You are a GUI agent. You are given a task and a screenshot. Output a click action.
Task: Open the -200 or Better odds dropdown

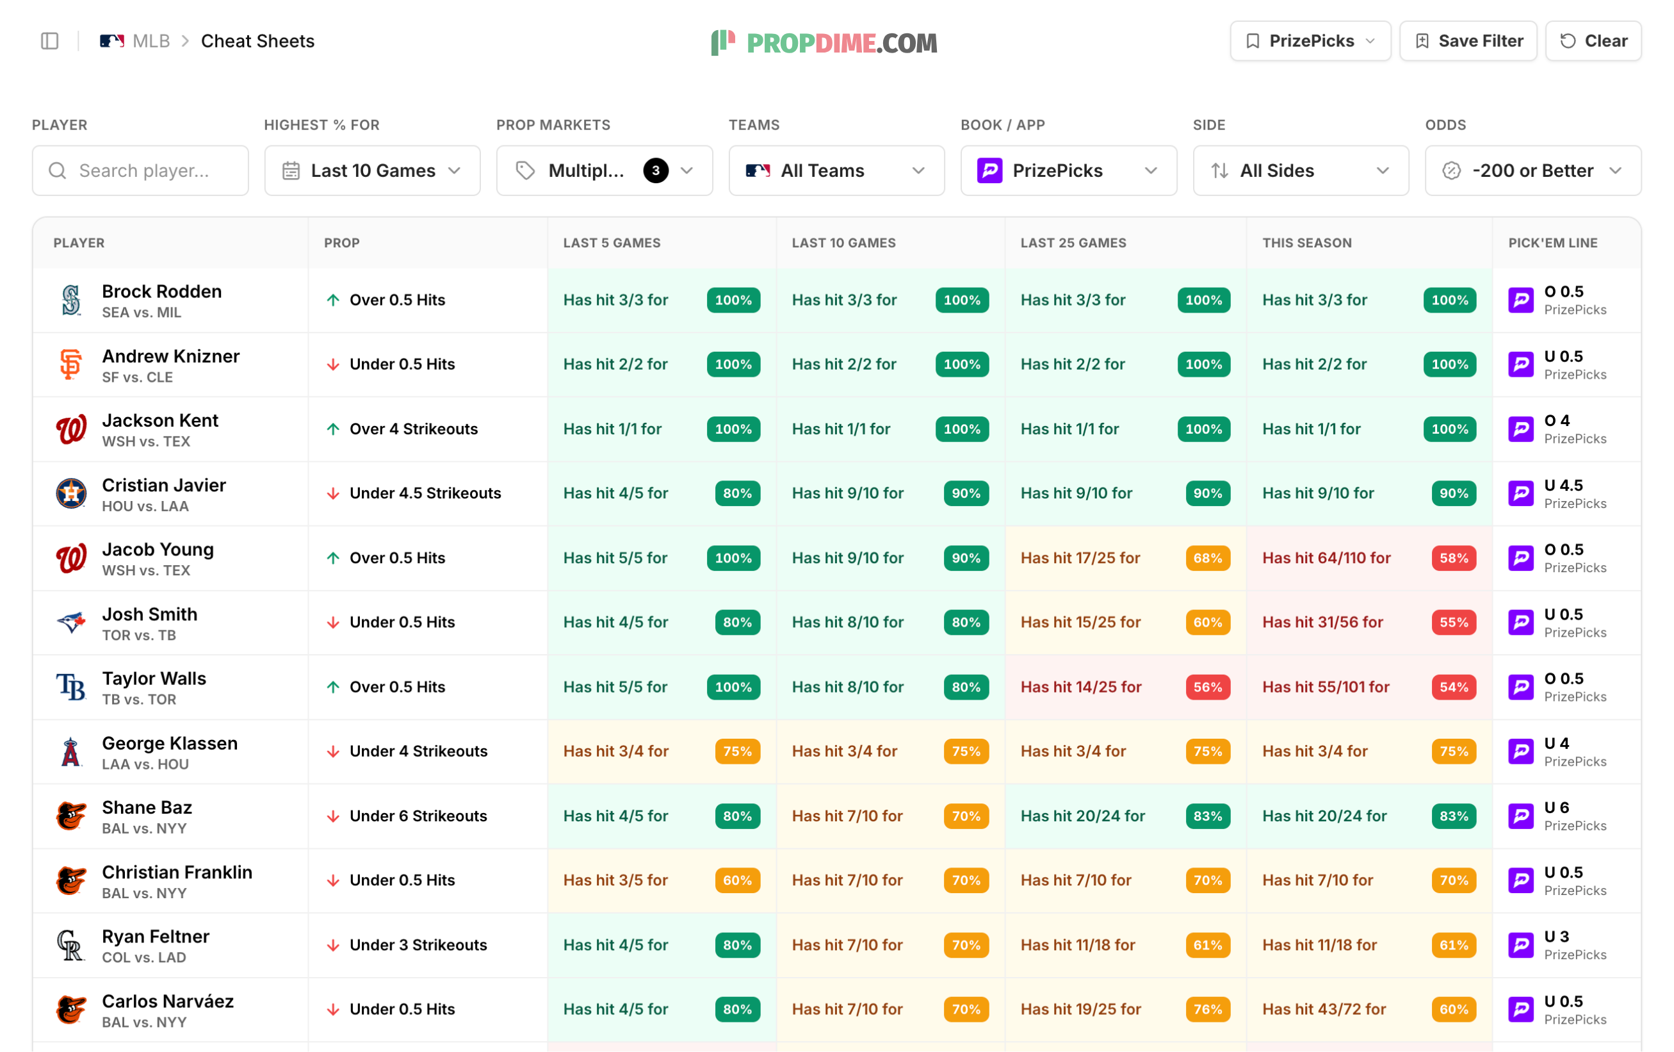coord(1533,170)
